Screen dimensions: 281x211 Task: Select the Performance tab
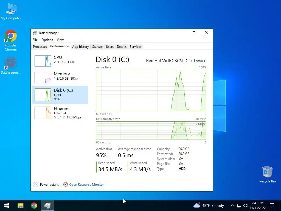[x=60, y=46]
